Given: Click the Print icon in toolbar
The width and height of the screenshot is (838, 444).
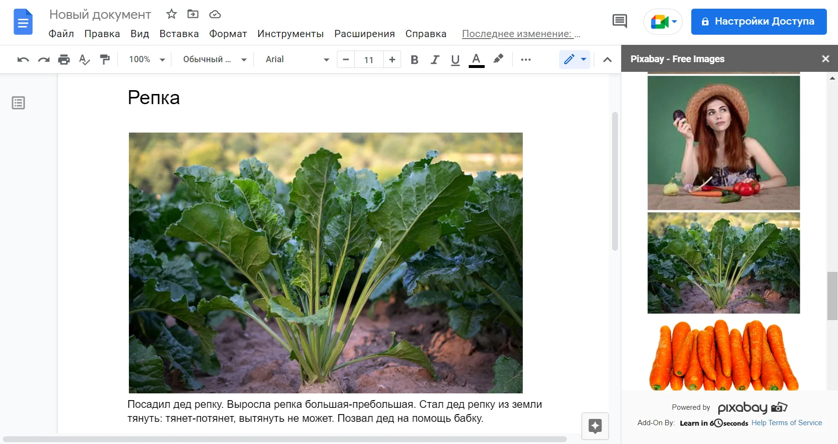Looking at the screenshot, I should pos(64,60).
